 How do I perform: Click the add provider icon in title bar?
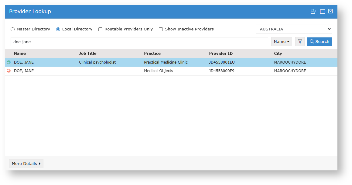pos(313,12)
